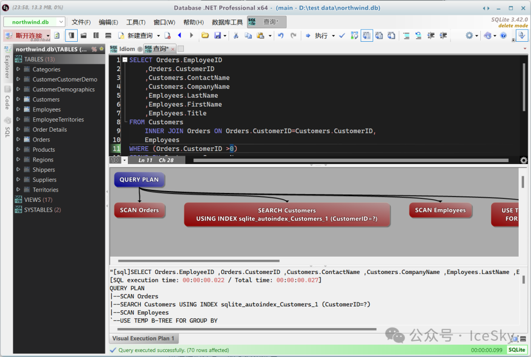Click the Save icon in toolbar

tap(217, 35)
